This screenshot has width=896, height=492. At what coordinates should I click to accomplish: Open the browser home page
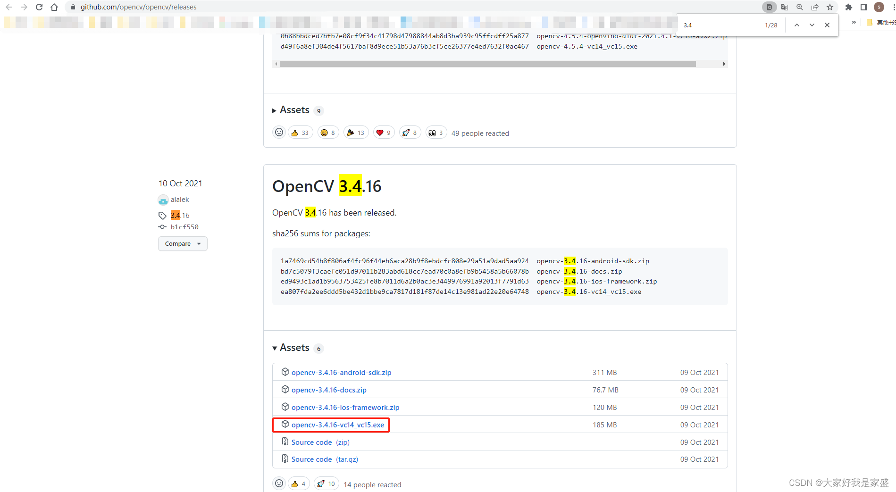[54, 7]
